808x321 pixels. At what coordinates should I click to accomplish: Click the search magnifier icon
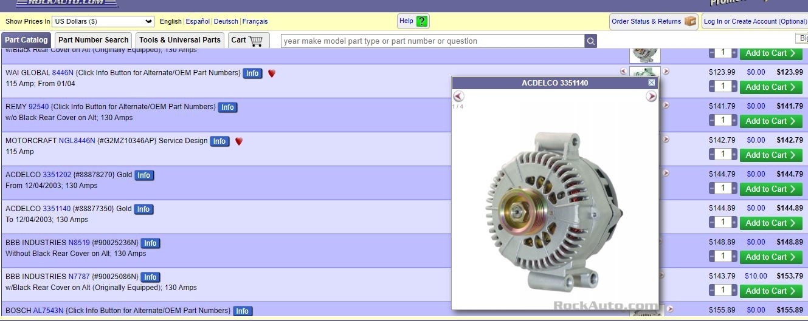[x=591, y=41]
